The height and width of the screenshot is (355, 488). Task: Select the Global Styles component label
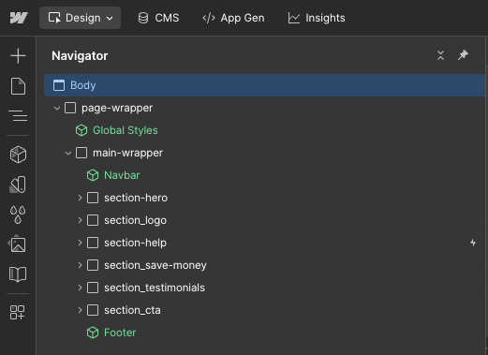(126, 130)
